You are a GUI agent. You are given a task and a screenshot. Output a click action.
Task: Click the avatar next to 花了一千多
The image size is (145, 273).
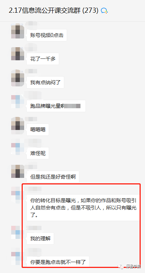(17, 54)
